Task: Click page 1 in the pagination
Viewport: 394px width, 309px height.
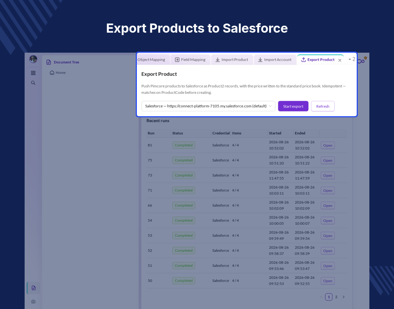Action: coord(329,297)
